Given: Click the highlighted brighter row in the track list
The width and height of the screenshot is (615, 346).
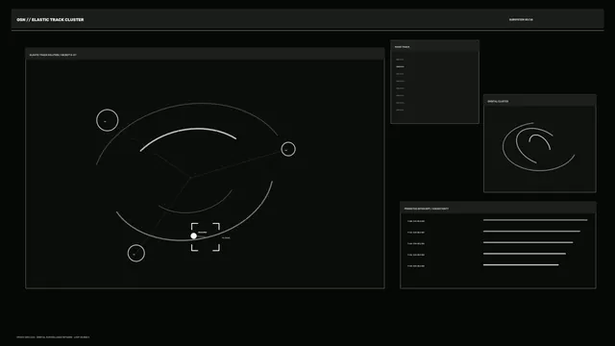Looking at the screenshot, I should point(400,66).
